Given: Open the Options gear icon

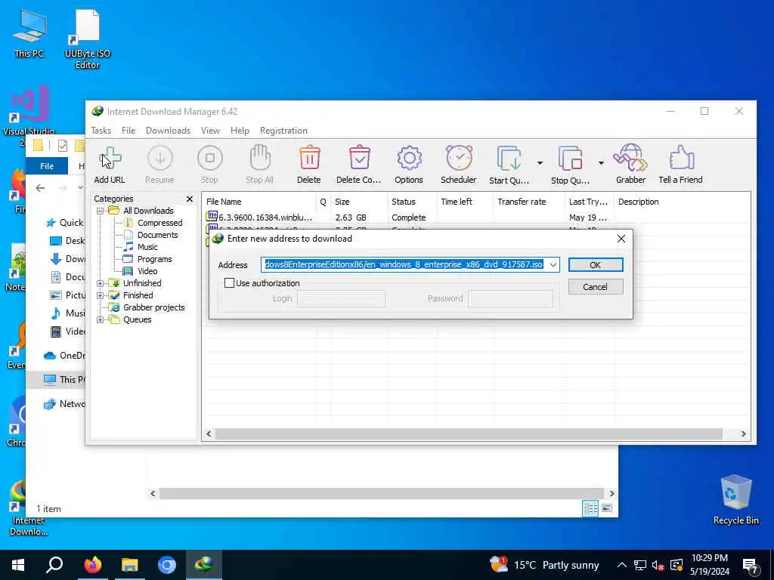Looking at the screenshot, I should pos(409,159).
